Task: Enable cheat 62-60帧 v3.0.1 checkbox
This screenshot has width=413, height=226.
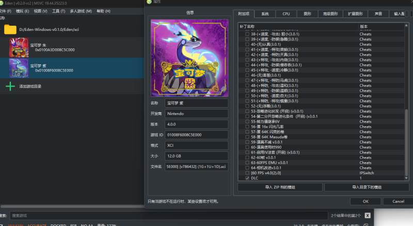Action: point(247,158)
